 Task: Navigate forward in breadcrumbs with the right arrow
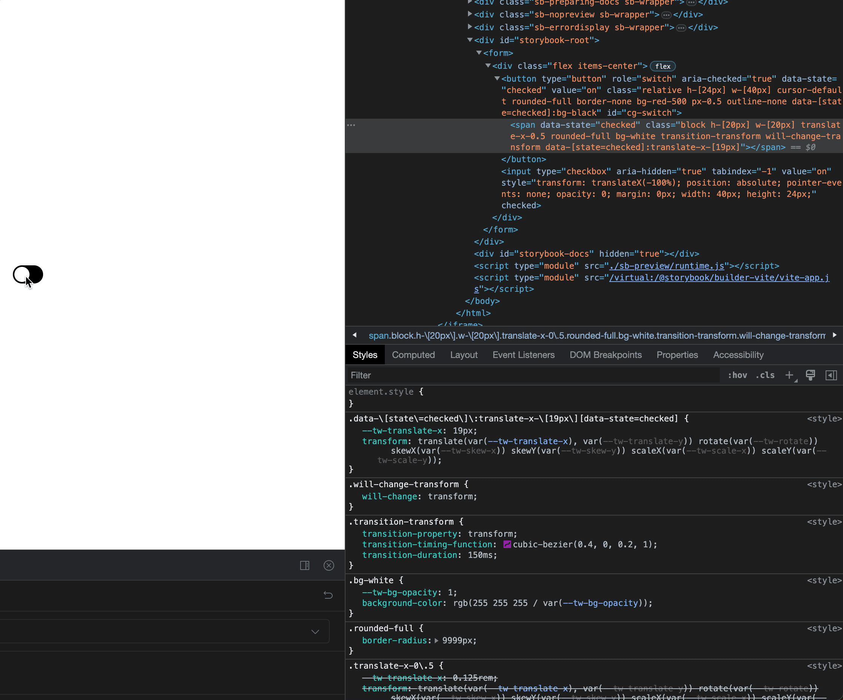835,335
